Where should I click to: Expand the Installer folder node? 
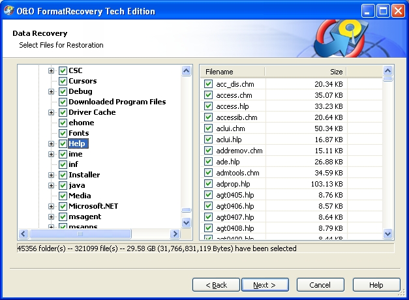point(51,175)
